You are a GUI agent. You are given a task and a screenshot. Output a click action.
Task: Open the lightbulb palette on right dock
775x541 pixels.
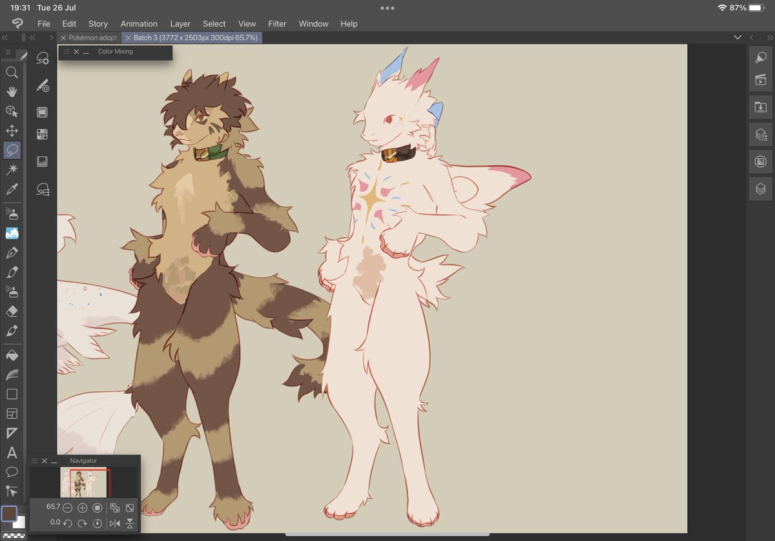[x=761, y=57]
